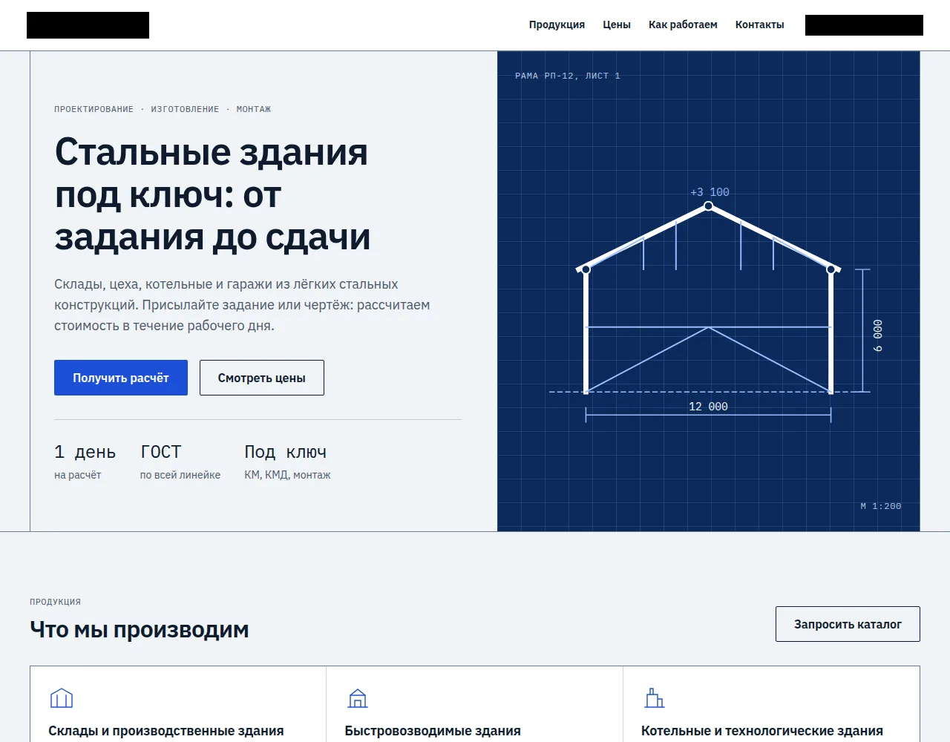This screenshot has width=950, height=742.
Task: Click the paragraph starting with Склады, цеха, котельные
Action: [x=242, y=305]
